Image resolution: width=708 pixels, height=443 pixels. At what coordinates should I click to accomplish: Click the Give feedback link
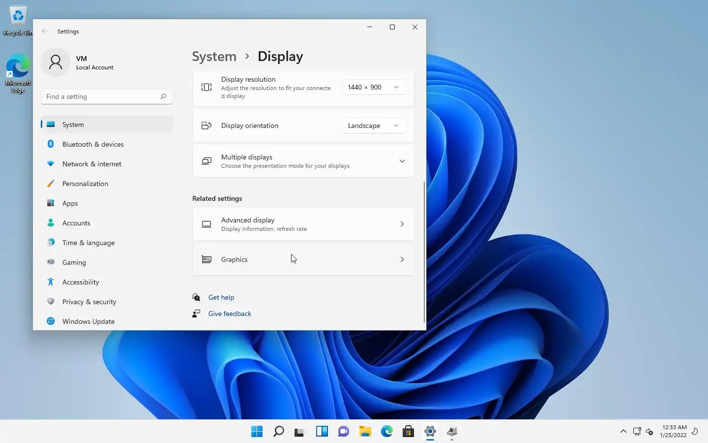(x=230, y=314)
